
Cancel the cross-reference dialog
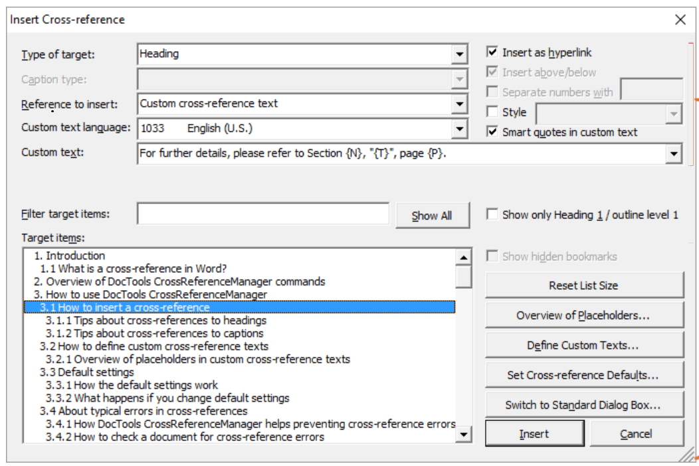[x=637, y=433]
